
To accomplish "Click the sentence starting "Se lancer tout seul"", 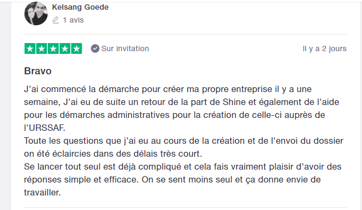I will [x=183, y=179].
